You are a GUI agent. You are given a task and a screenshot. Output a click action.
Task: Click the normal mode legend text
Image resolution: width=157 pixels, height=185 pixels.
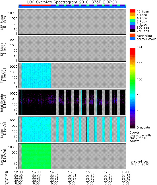click(146, 39)
